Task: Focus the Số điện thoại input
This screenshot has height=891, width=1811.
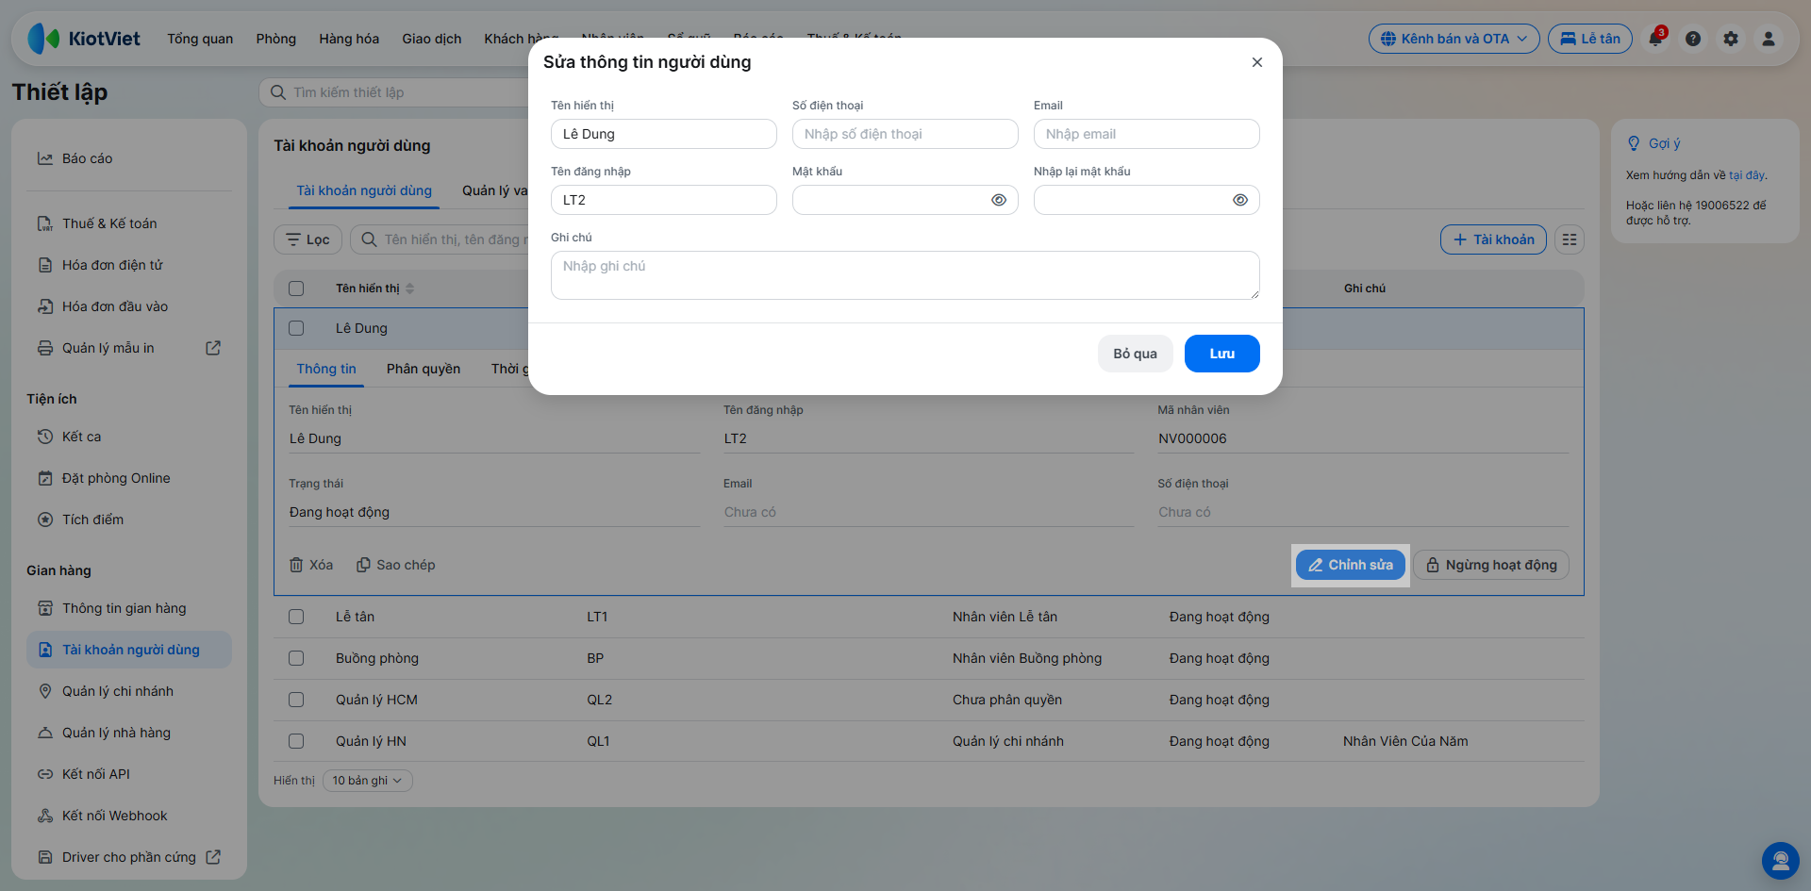Action: click(905, 134)
